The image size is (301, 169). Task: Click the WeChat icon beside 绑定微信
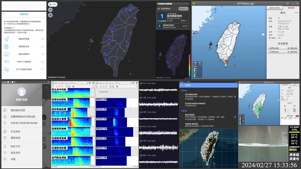click(5, 153)
